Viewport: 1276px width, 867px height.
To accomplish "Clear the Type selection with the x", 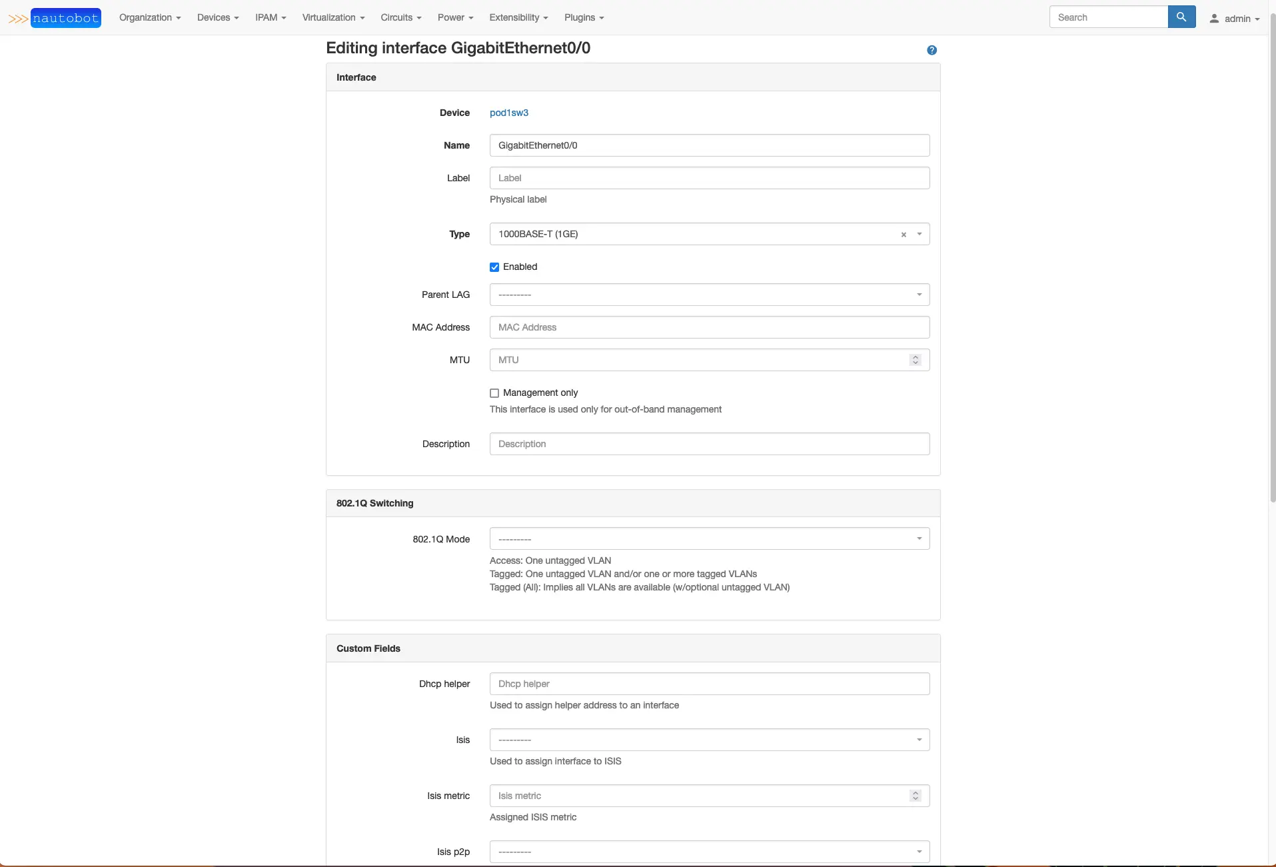I will click(x=904, y=235).
